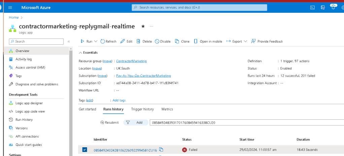Open the directories and subscriptions filter icon
Image resolution: width=344 pixels, height=156 pixels.
323,8
